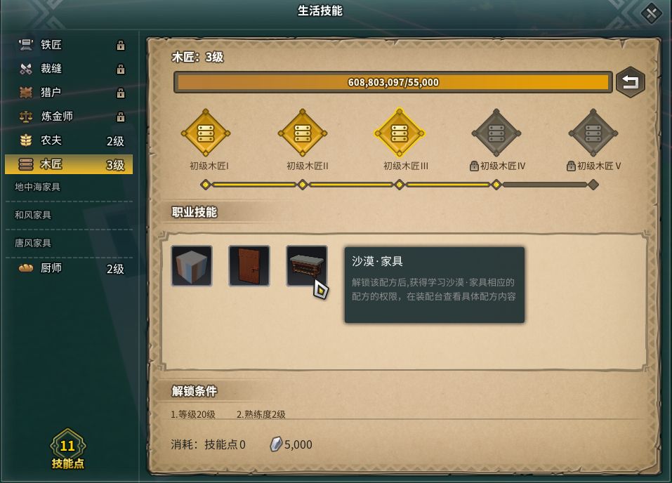
Task: Open the 地中海家具 subcategory
Action: point(69,187)
